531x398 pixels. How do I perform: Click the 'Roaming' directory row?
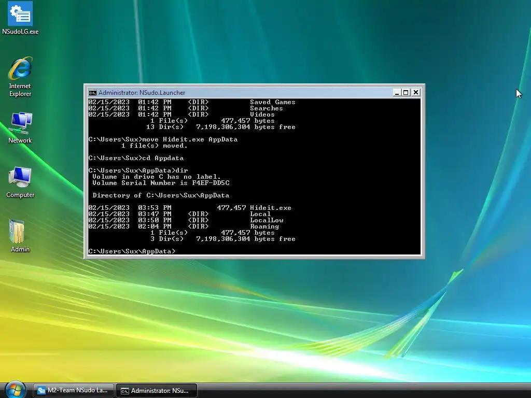[x=184, y=226]
